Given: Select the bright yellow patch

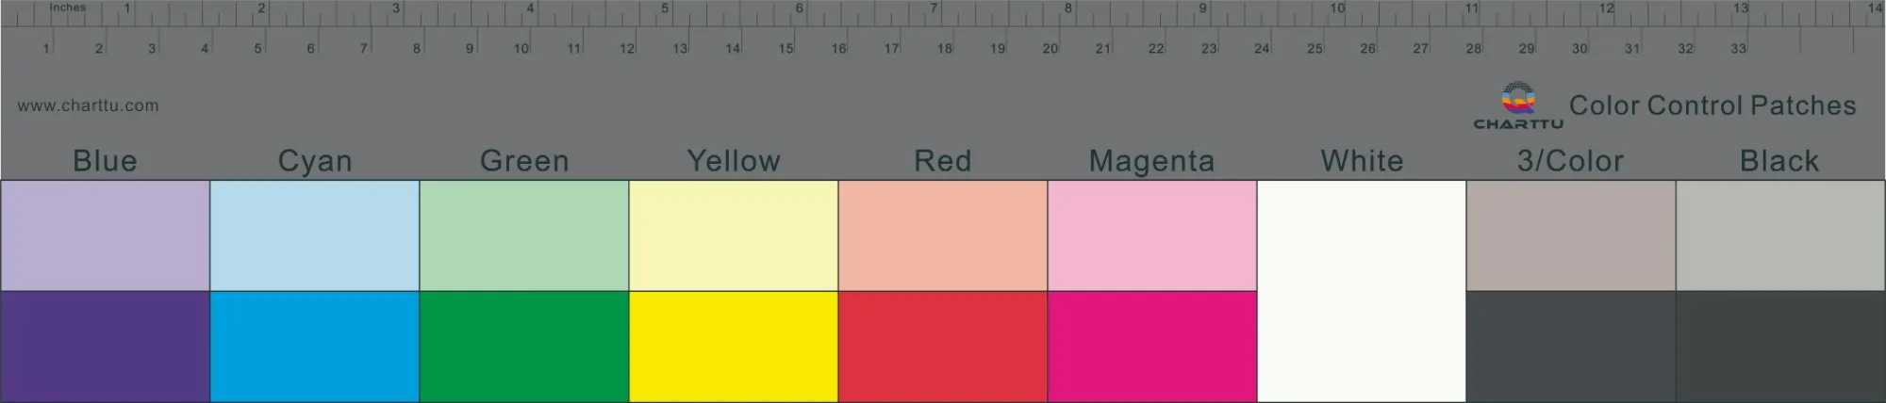Looking at the screenshot, I should coord(734,347).
